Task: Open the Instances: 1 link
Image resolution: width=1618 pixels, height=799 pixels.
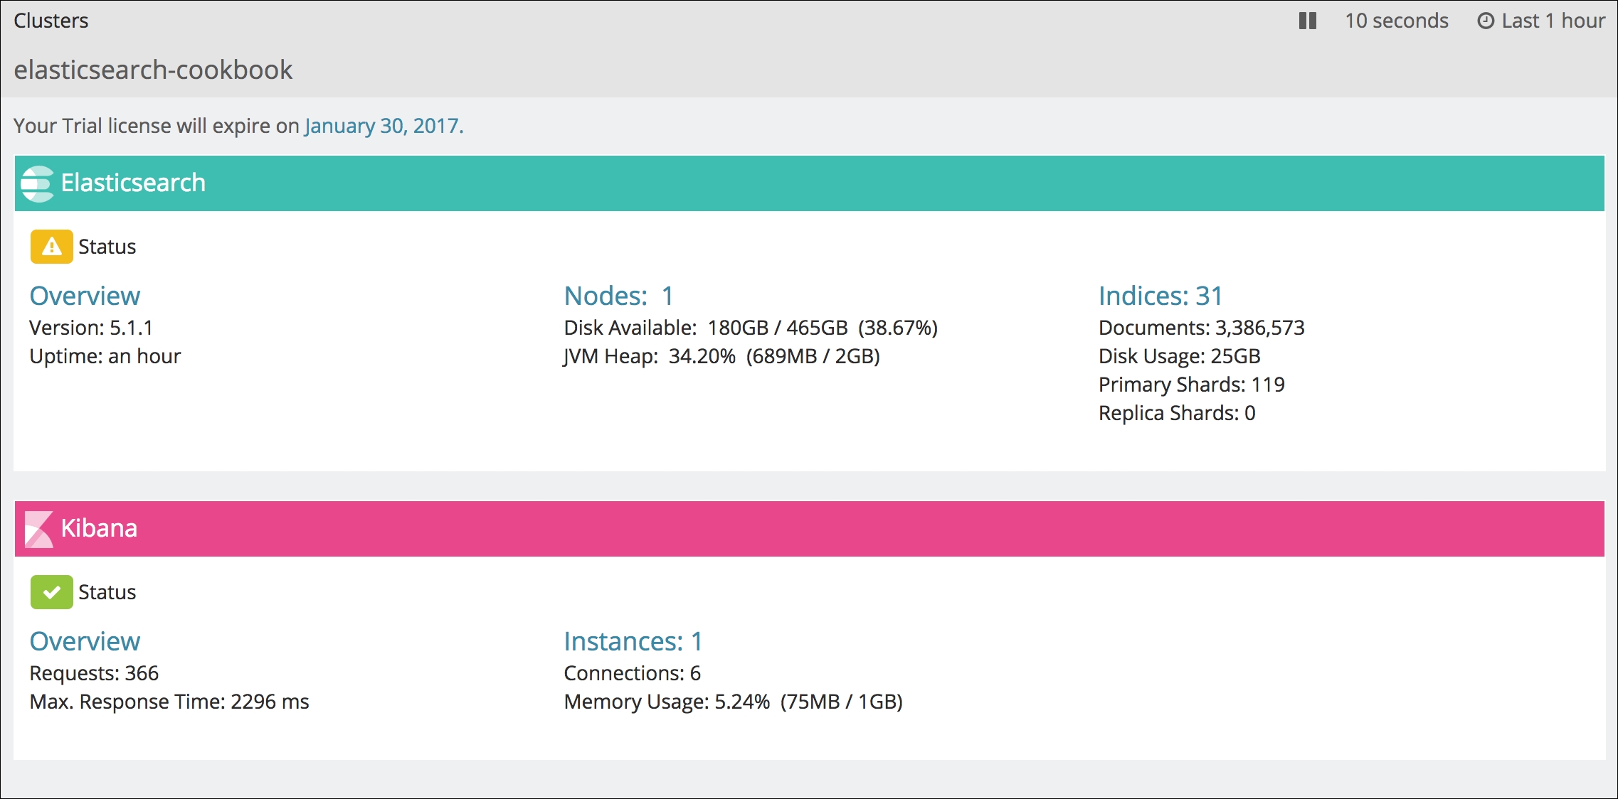Action: [633, 641]
